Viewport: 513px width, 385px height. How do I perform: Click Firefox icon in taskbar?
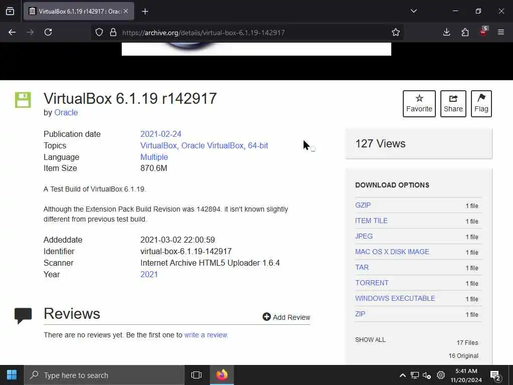pyautogui.click(x=221, y=375)
